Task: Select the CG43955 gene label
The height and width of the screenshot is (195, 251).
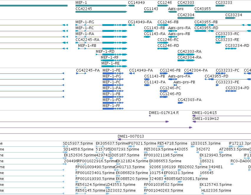Action: (x=203, y=9)
